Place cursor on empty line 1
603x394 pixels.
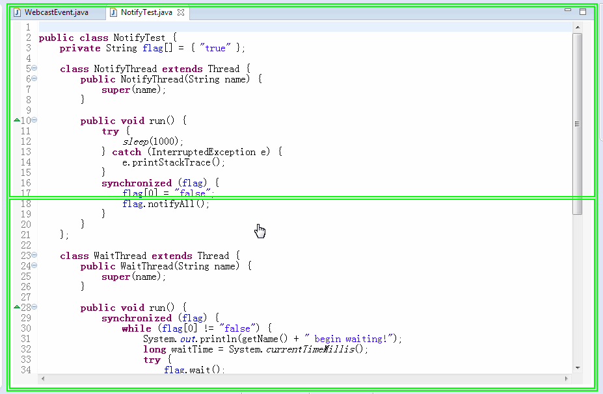click(x=304, y=27)
